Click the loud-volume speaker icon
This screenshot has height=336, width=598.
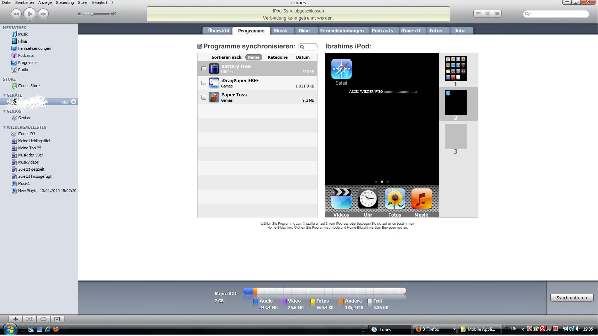click(x=114, y=14)
